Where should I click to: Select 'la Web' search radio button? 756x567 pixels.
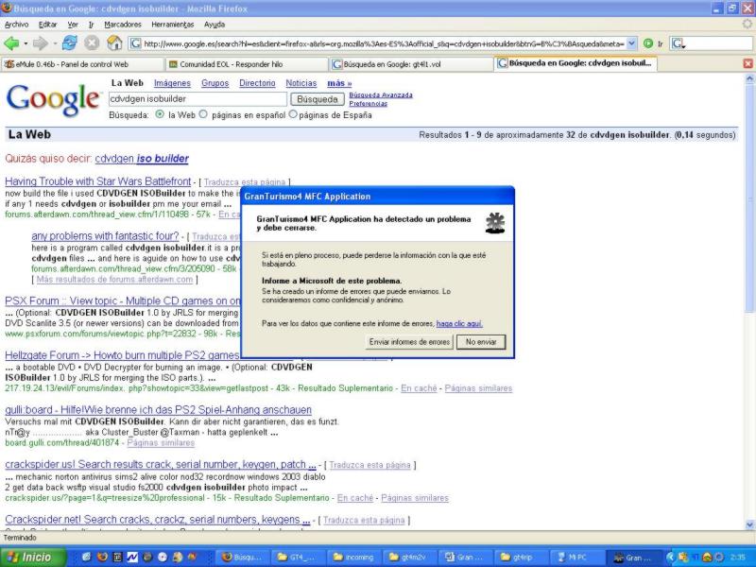[x=160, y=114]
